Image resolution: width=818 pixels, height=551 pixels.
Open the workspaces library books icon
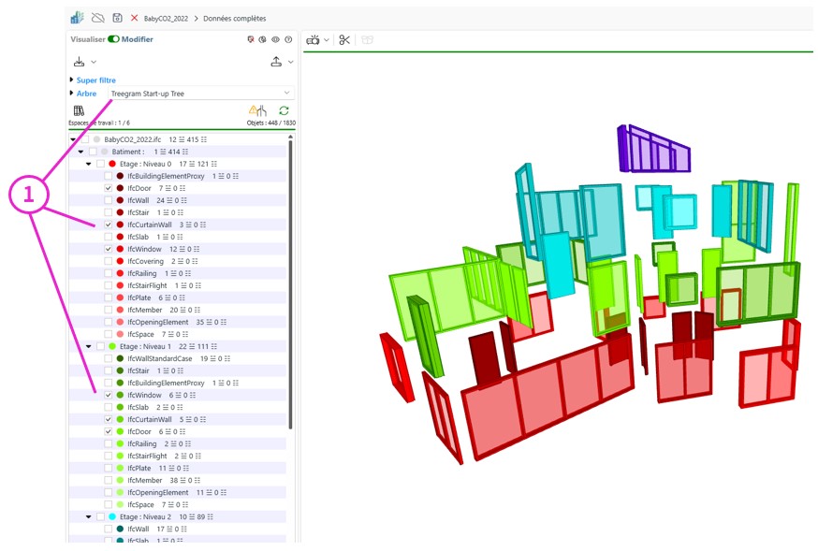pyautogui.click(x=79, y=110)
